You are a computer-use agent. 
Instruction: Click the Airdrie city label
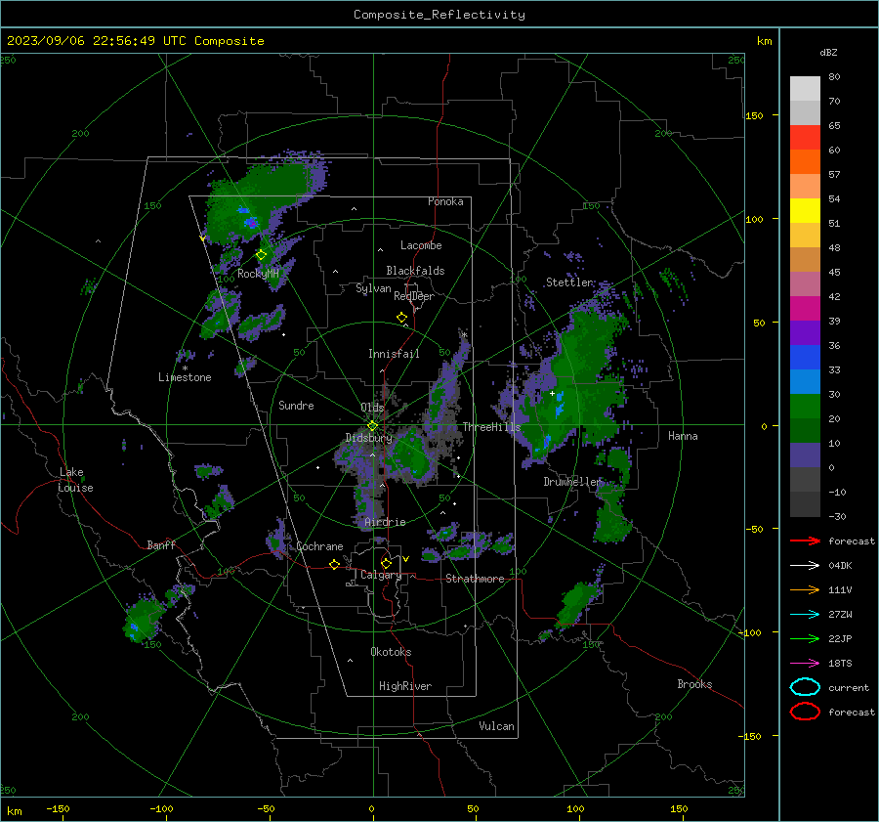point(385,522)
